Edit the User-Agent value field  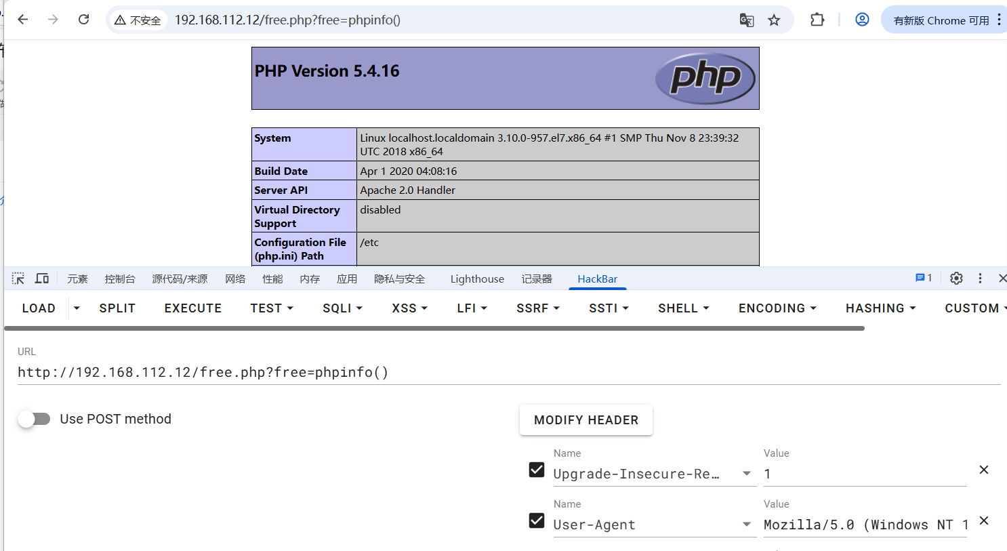865,525
